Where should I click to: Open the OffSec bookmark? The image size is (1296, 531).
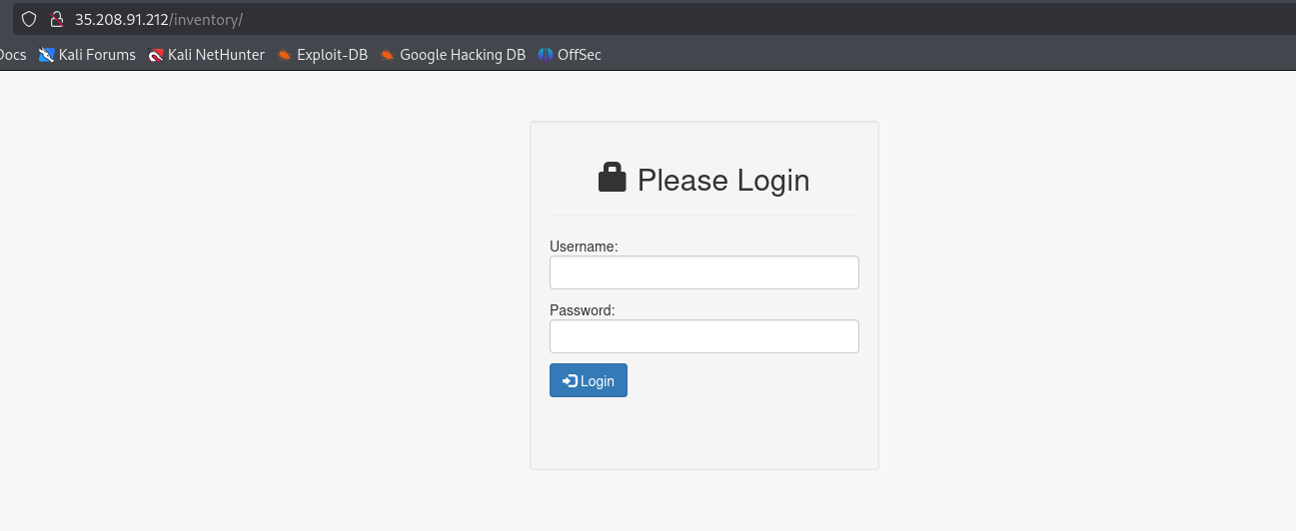click(570, 55)
